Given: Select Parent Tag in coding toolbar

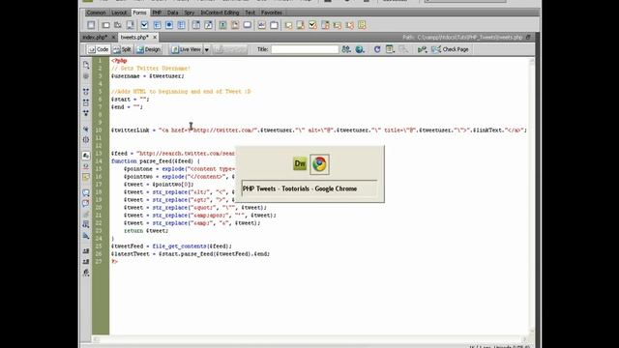Looking at the screenshot, I should click(x=86, y=129).
